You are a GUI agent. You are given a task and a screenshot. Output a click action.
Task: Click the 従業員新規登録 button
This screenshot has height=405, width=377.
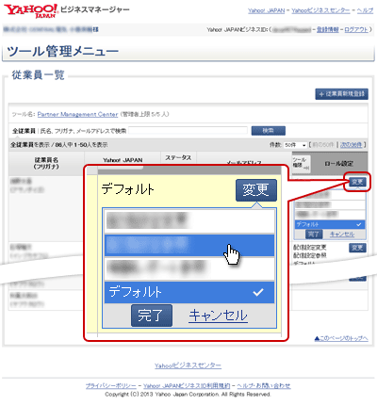pos(341,94)
